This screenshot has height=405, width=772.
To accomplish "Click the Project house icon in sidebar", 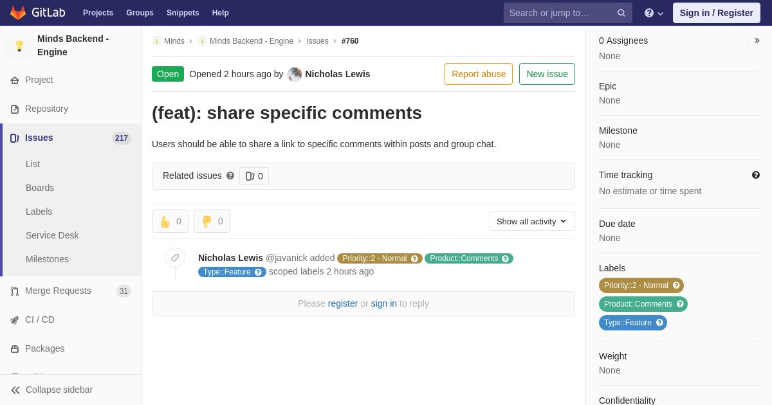I will click(15, 80).
